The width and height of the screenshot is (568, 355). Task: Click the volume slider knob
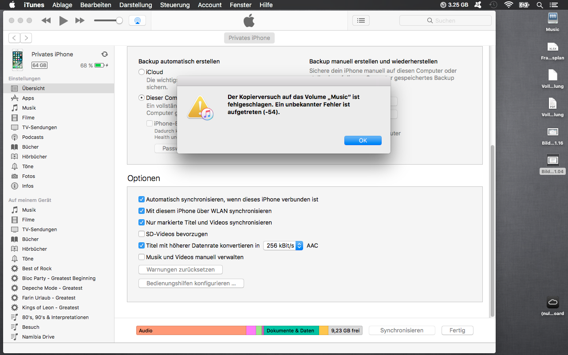coord(119,20)
